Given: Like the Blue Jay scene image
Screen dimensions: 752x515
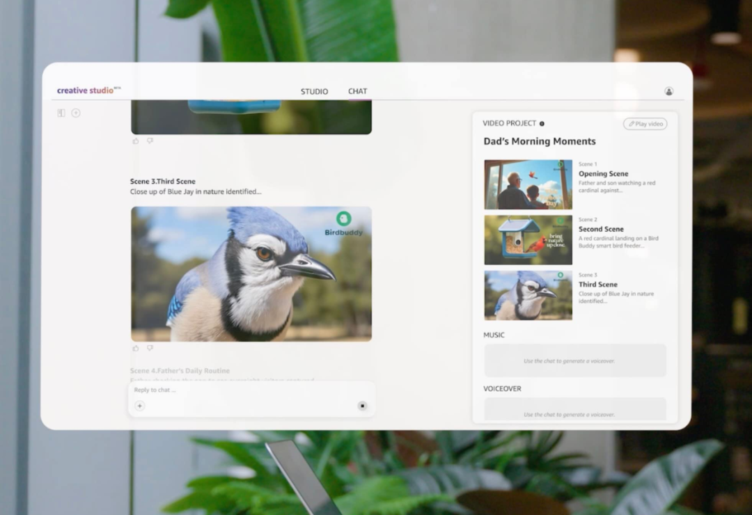Looking at the screenshot, I should click(x=136, y=348).
